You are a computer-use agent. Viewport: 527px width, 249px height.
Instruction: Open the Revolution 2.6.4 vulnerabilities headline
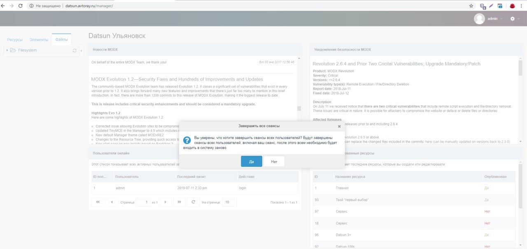pos(396,64)
